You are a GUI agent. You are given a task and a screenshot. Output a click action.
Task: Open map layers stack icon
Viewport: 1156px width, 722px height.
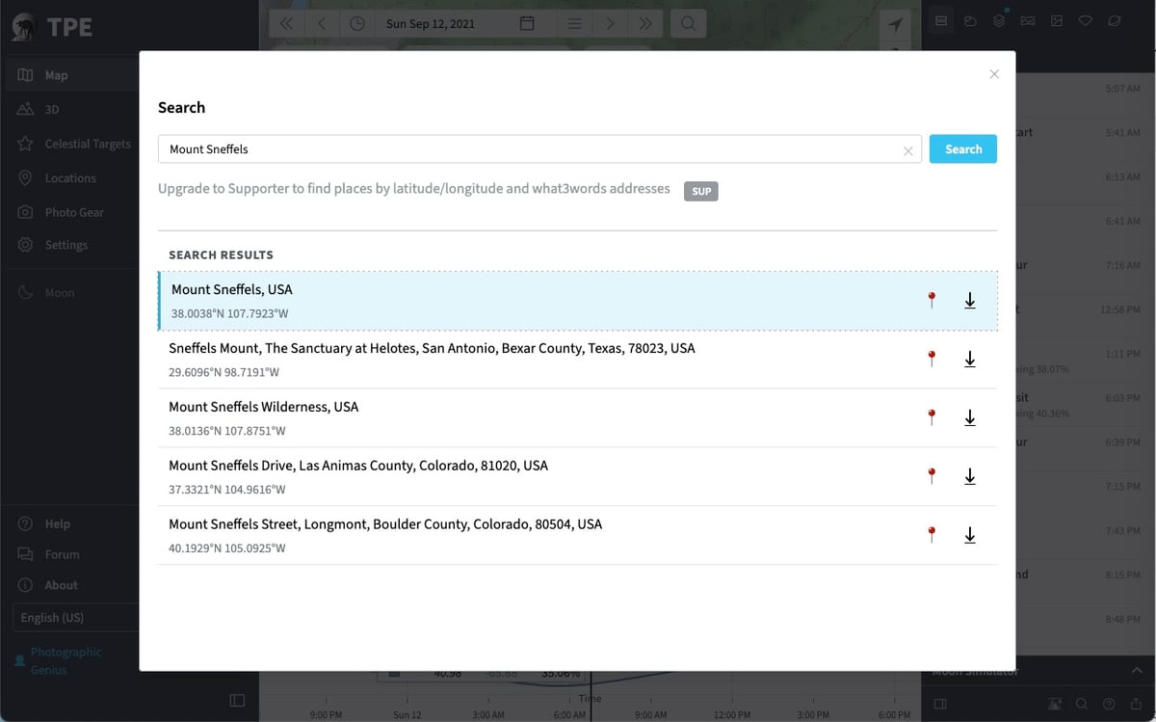999,21
